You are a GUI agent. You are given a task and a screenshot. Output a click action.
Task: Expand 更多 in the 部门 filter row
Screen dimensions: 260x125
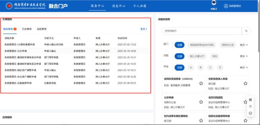pyautogui.click(x=244, y=45)
